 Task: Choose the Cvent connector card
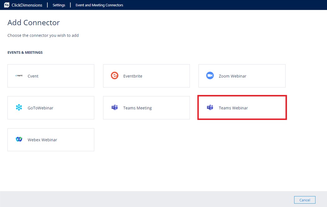51,76
